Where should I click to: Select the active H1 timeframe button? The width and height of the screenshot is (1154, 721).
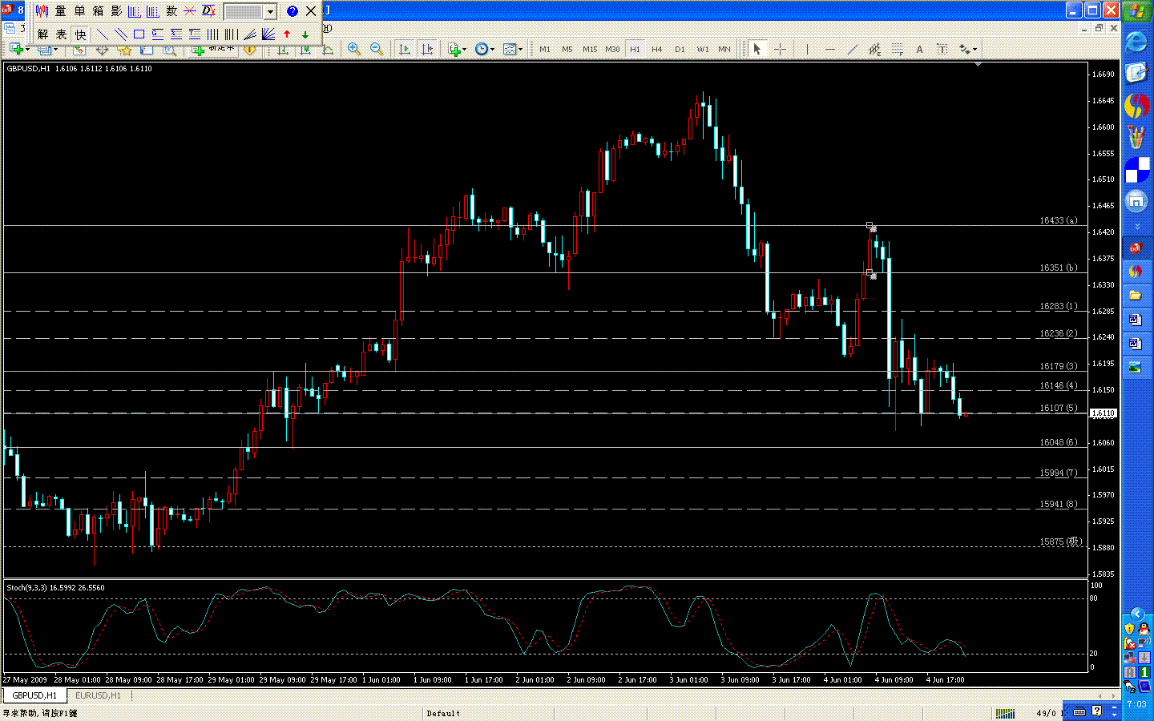pos(635,49)
